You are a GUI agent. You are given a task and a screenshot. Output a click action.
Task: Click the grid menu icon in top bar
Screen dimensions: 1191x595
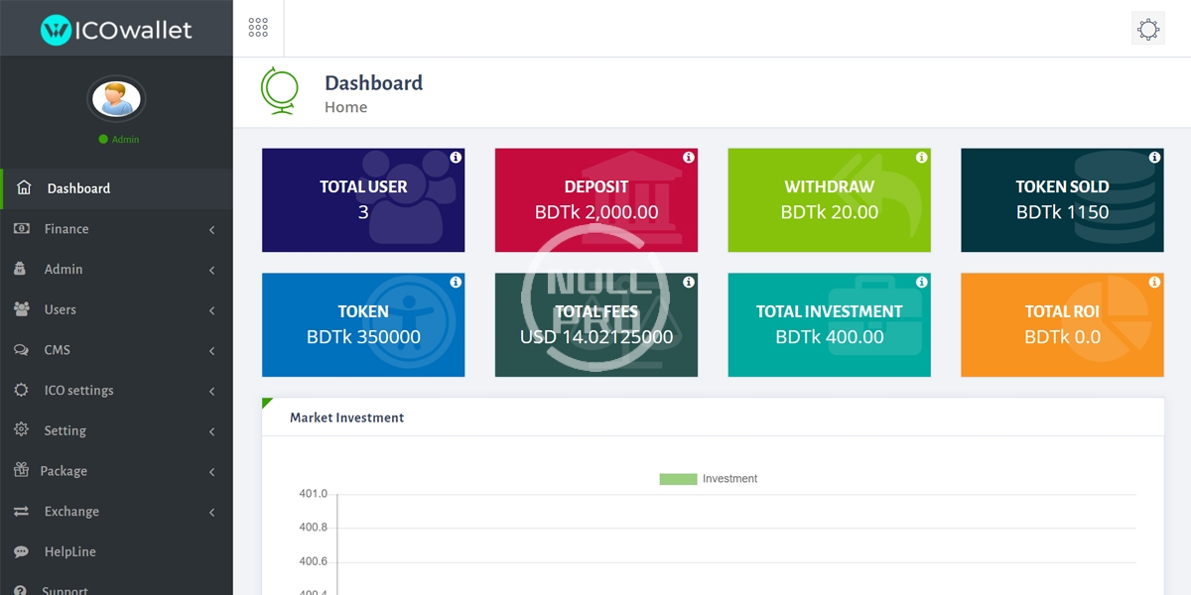tap(258, 28)
